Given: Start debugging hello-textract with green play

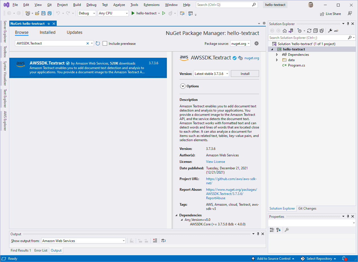Looking at the screenshot, I should point(133,13).
